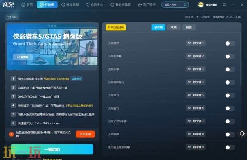Toggle the Alt 数字键 9 cheat switch

coord(230,147)
